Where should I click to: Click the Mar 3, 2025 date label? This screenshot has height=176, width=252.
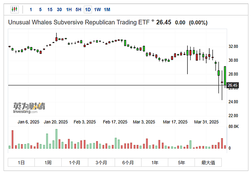coord(144,122)
